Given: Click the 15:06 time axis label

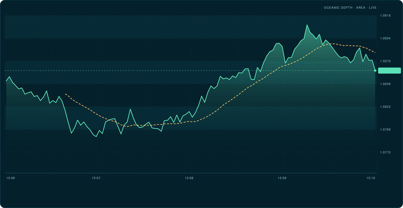Looking at the screenshot, I should (x=10, y=178).
